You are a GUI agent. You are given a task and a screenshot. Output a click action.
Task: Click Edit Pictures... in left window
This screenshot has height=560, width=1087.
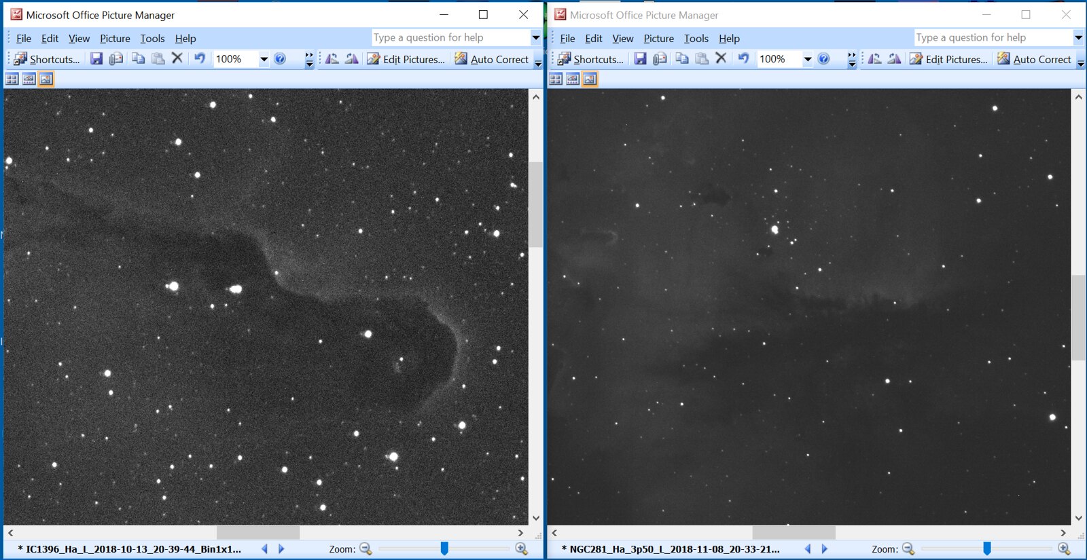(x=406, y=59)
